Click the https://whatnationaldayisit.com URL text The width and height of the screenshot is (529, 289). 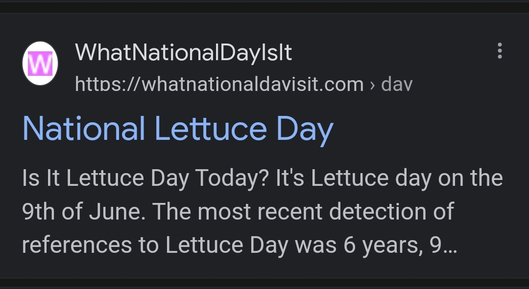coord(219,84)
